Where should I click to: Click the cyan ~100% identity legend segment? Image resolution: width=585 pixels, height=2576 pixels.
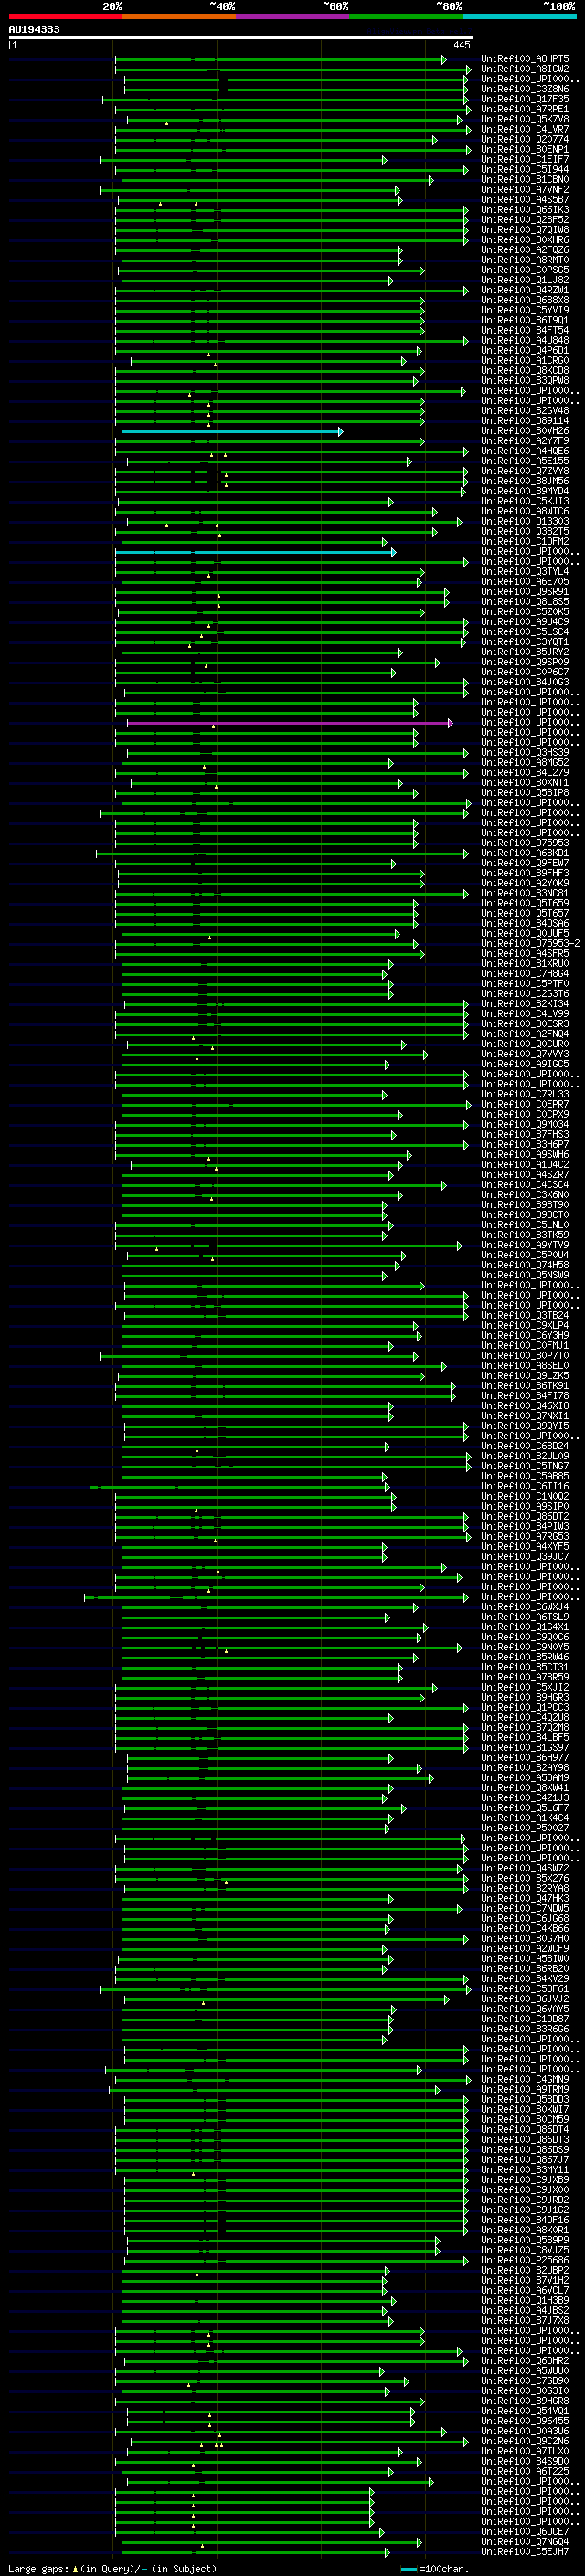coord(519,16)
